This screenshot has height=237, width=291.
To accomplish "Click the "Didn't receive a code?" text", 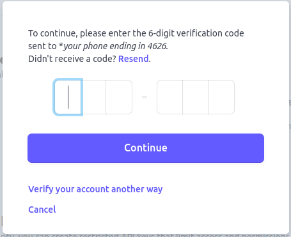I will click(72, 59).
